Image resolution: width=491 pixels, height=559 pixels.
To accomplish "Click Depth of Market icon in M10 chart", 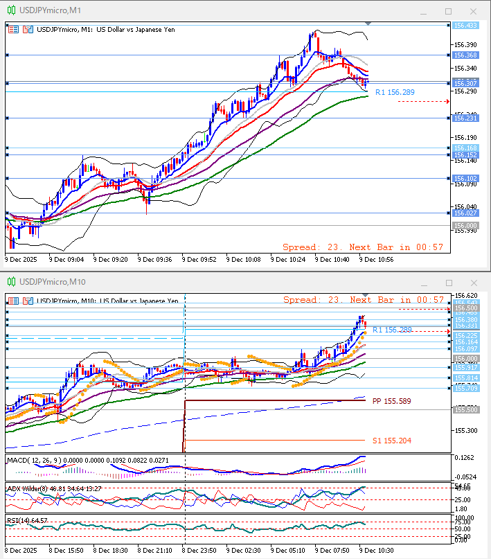I will pos(28,301).
